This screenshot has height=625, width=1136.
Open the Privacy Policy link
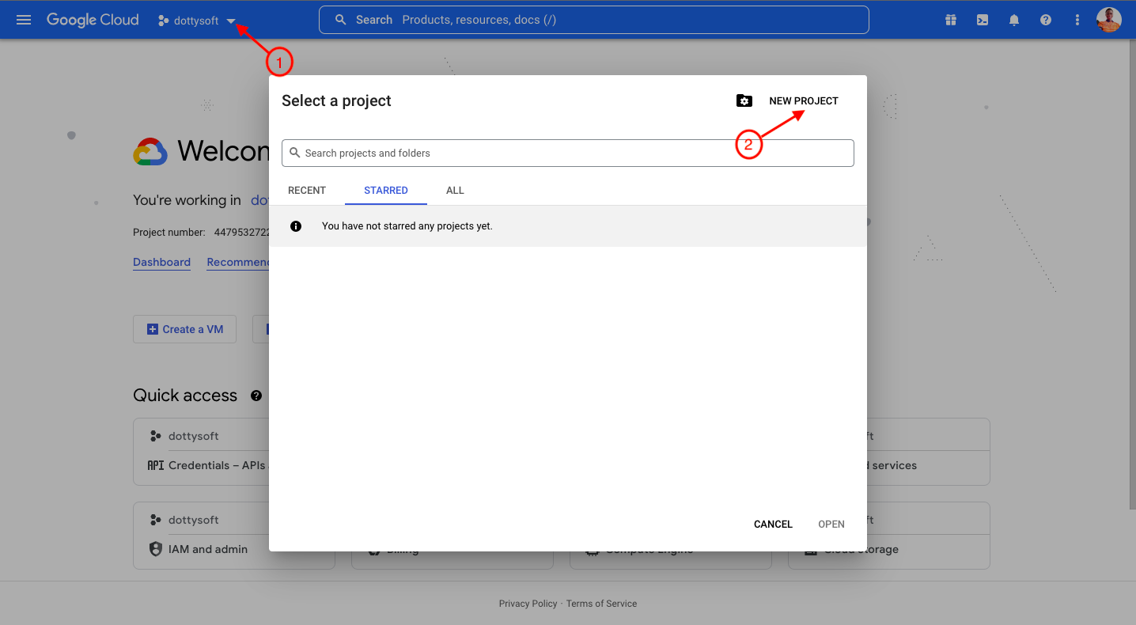pos(528,604)
